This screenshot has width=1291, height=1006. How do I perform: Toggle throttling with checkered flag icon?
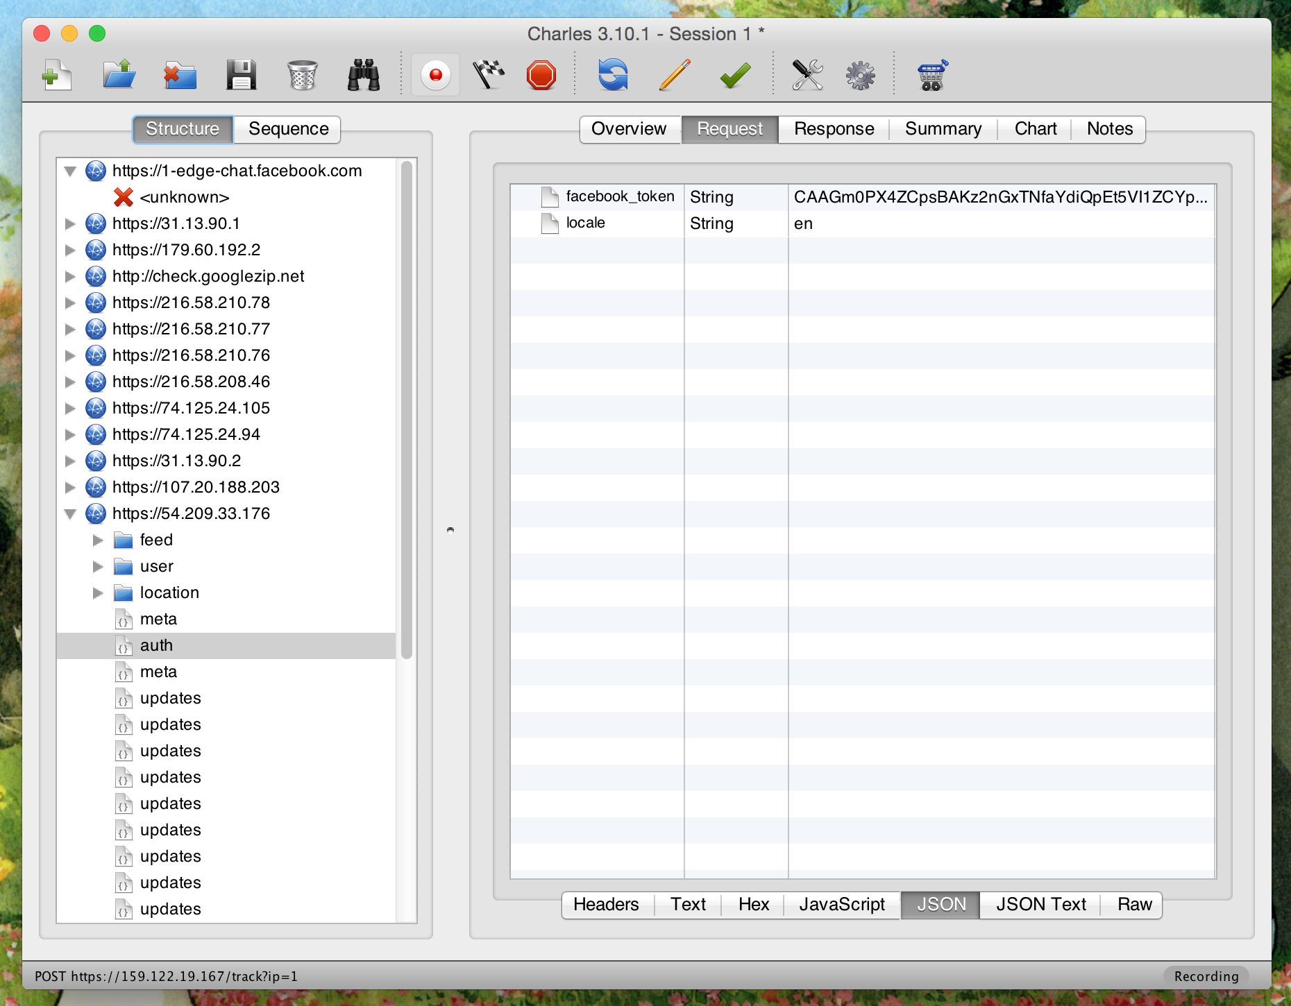(x=489, y=75)
